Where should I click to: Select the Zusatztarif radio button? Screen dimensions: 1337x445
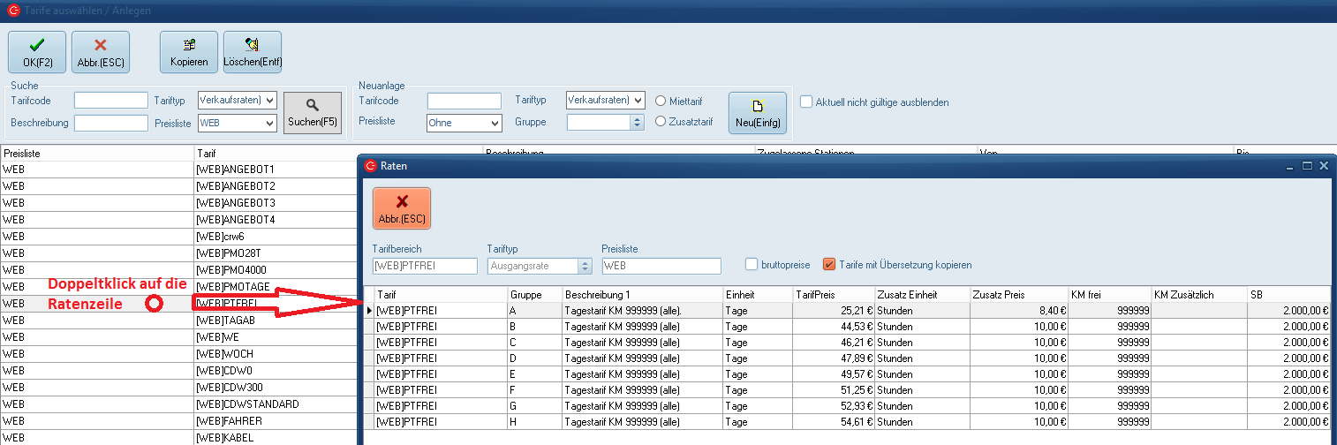tap(660, 122)
